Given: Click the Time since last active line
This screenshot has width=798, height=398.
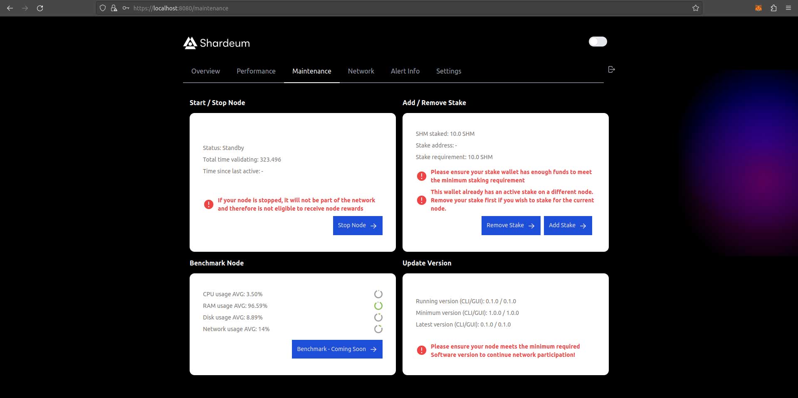Looking at the screenshot, I should [233, 171].
